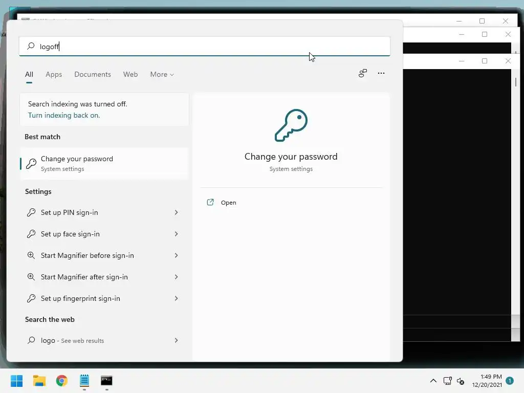Click key icon beside Change your password result
This screenshot has height=393, width=524.
31,163
